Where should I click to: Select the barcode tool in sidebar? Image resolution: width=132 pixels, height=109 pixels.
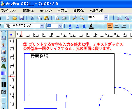click(3, 84)
